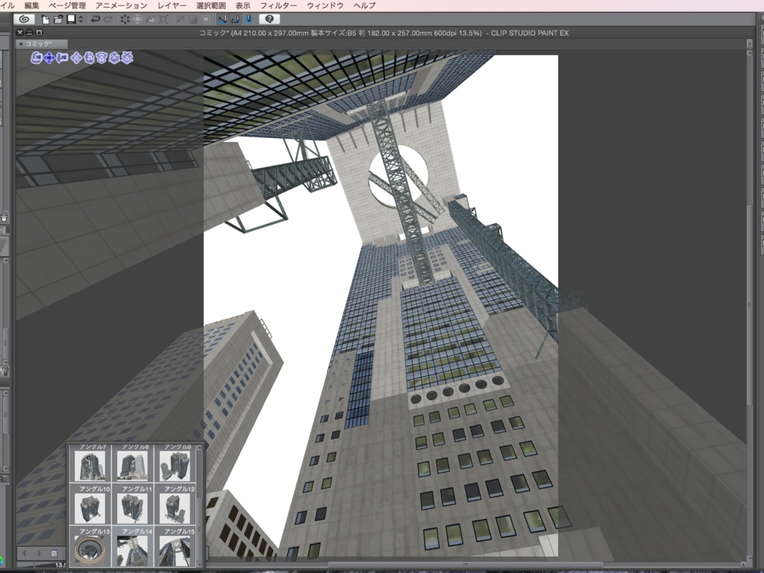
Task: Select the camera pan manipulator icon
Action: click(49, 58)
